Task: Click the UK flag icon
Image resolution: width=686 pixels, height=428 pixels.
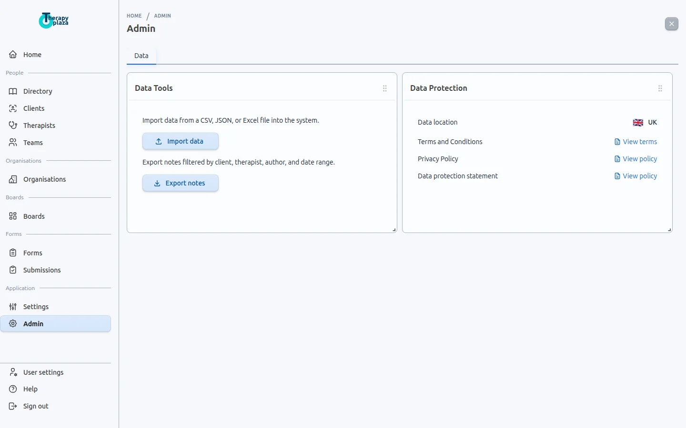Action: tap(638, 123)
